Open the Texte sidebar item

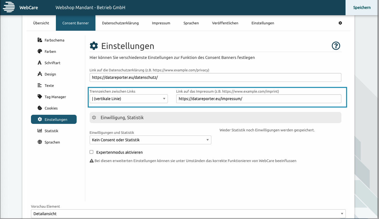click(x=49, y=85)
